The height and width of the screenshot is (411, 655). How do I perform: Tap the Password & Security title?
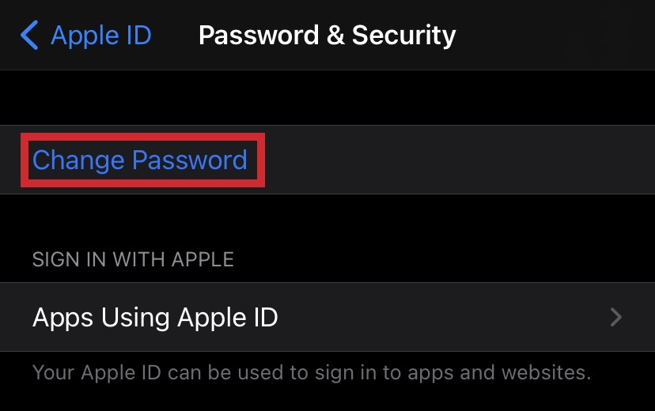[x=327, y=36]
